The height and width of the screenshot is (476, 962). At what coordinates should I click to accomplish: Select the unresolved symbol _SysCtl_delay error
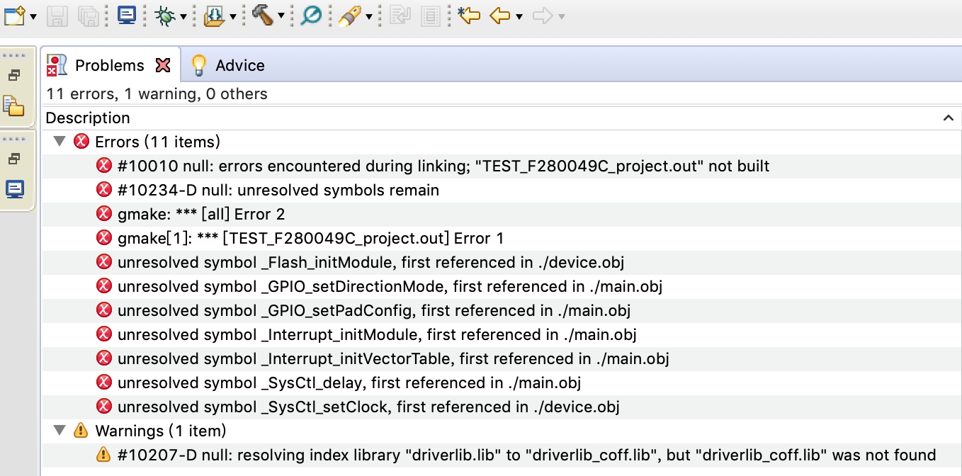[349, 382]
